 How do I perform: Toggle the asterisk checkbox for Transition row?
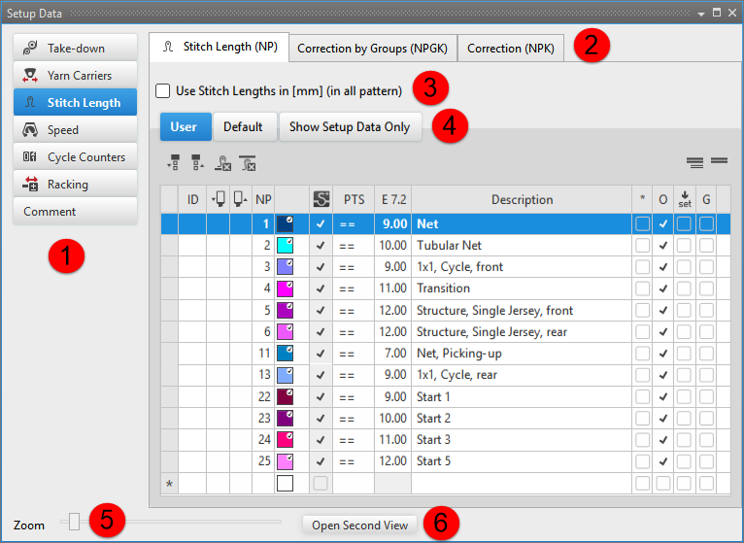pyautogui.click(x=642, y=288)
